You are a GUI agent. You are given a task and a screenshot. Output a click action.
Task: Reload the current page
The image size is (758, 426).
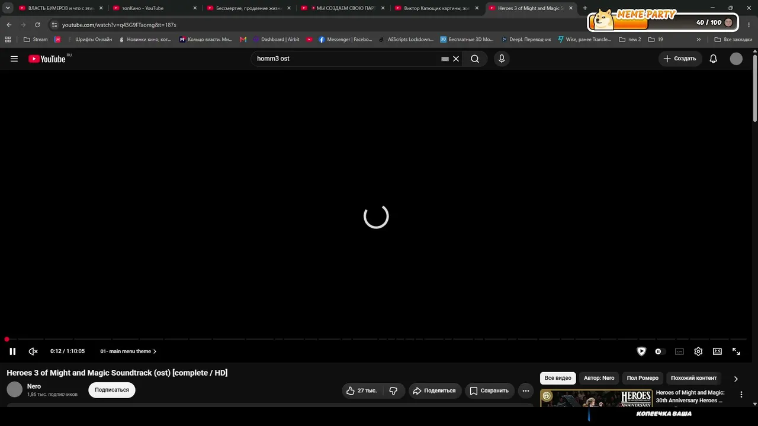pyautogui.click(x=37, y=25)
